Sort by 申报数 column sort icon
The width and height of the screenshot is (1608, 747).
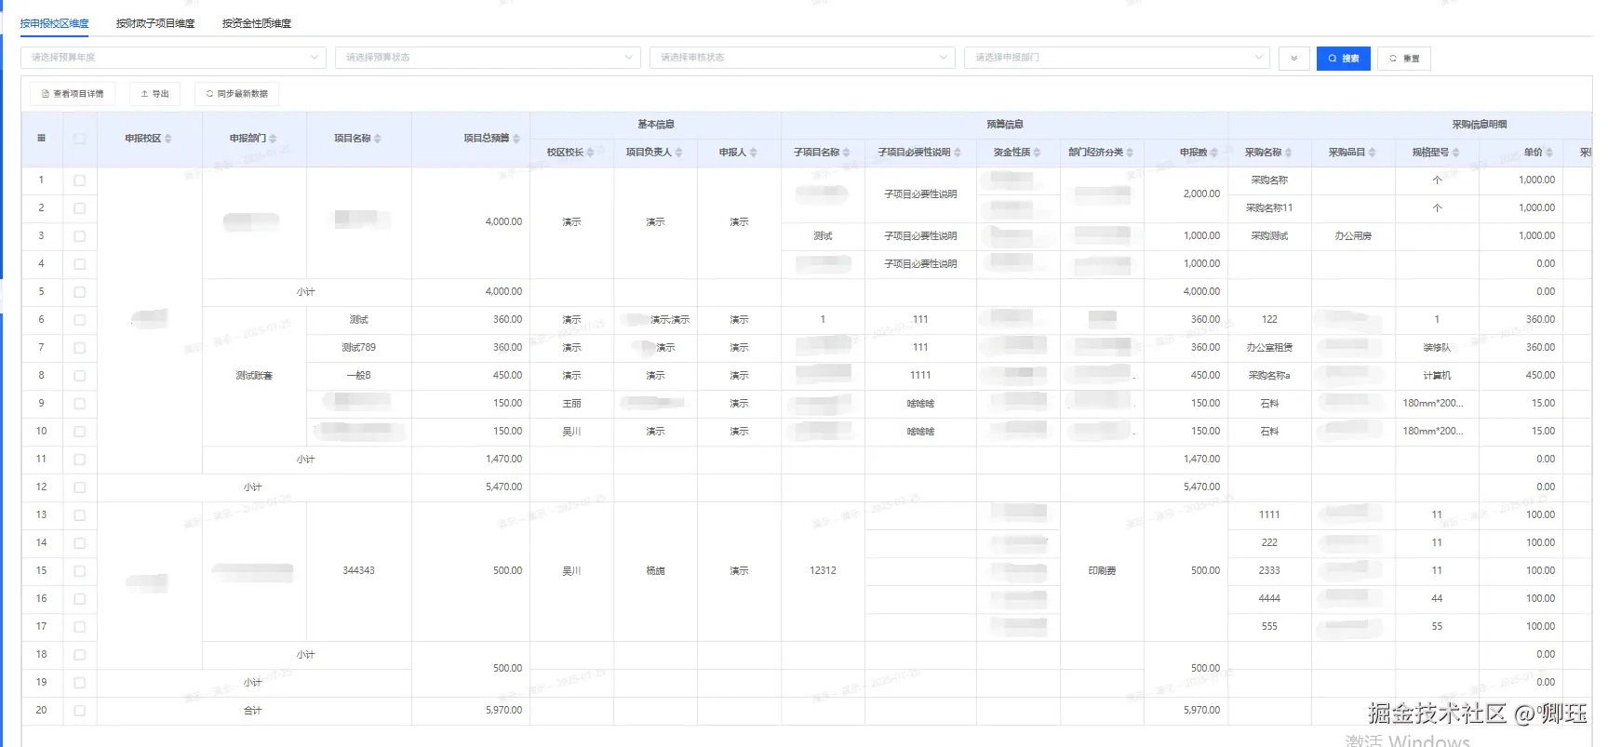click(1214, 153)
